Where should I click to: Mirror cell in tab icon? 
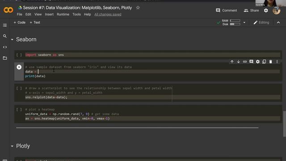click(264, 62)
